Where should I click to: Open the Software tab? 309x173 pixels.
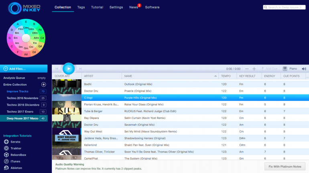tap(152, 7)
